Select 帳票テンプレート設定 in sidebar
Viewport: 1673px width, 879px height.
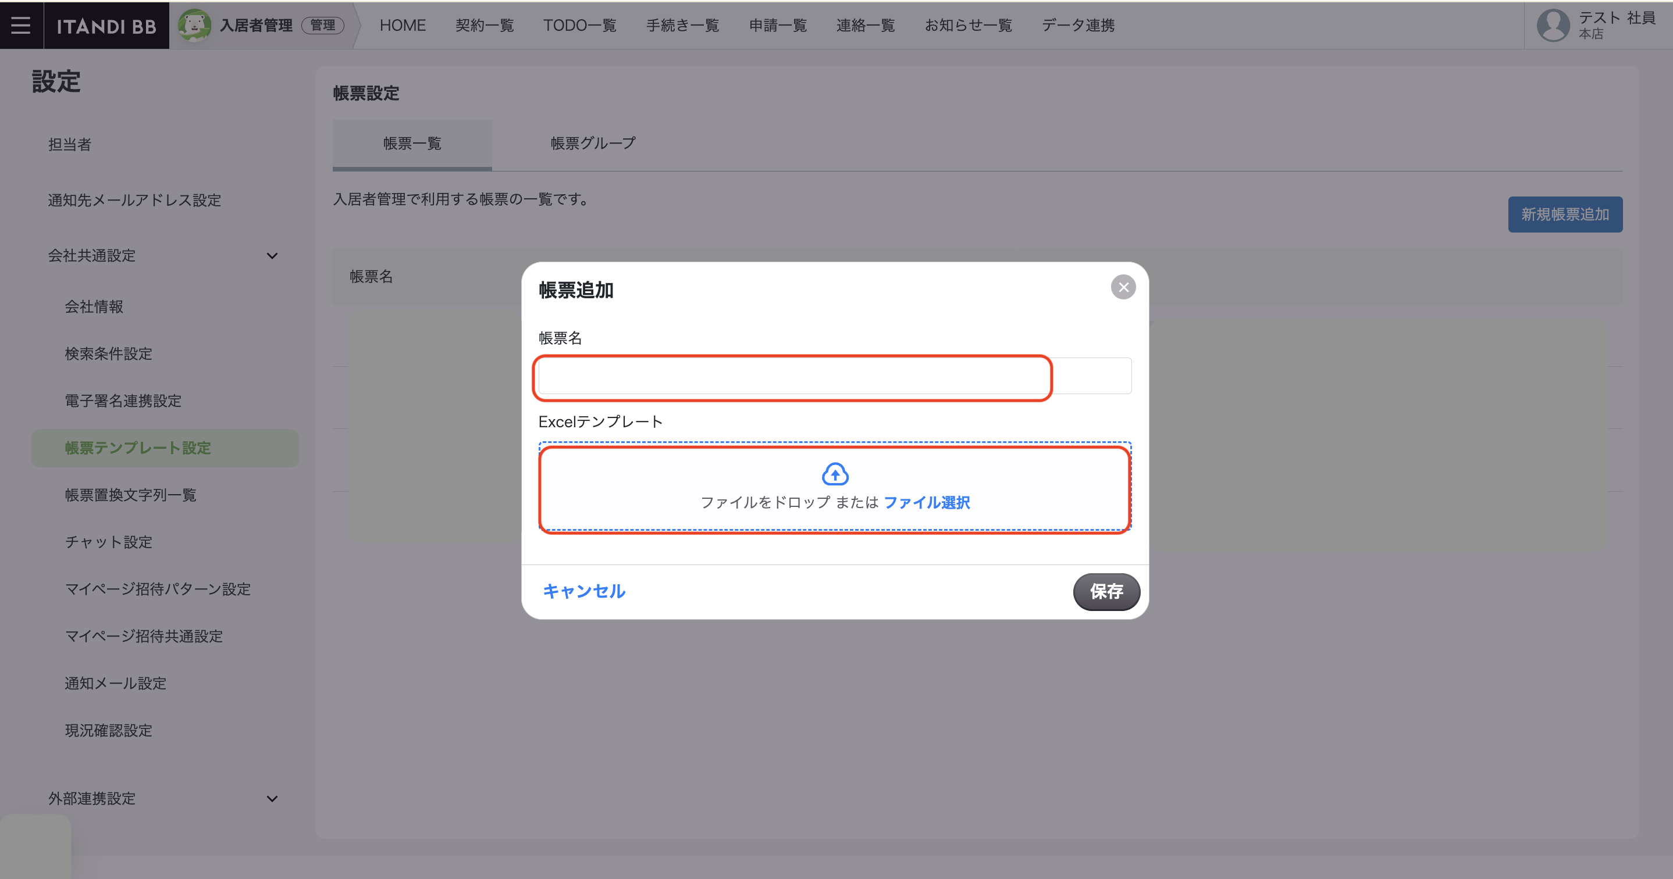pyautogui.click(x=165, y=448)
